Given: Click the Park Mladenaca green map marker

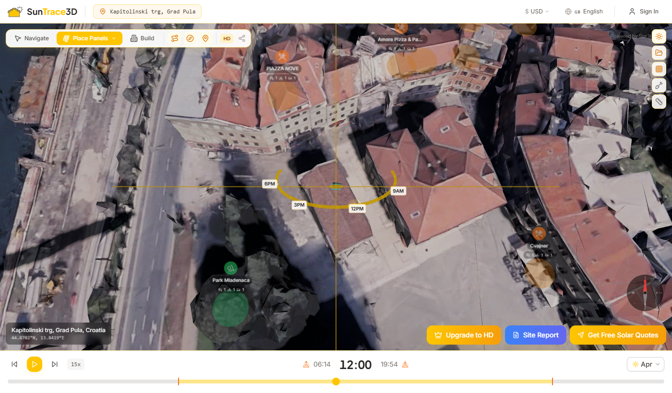Looking at the screenshot, I should 230,268.
